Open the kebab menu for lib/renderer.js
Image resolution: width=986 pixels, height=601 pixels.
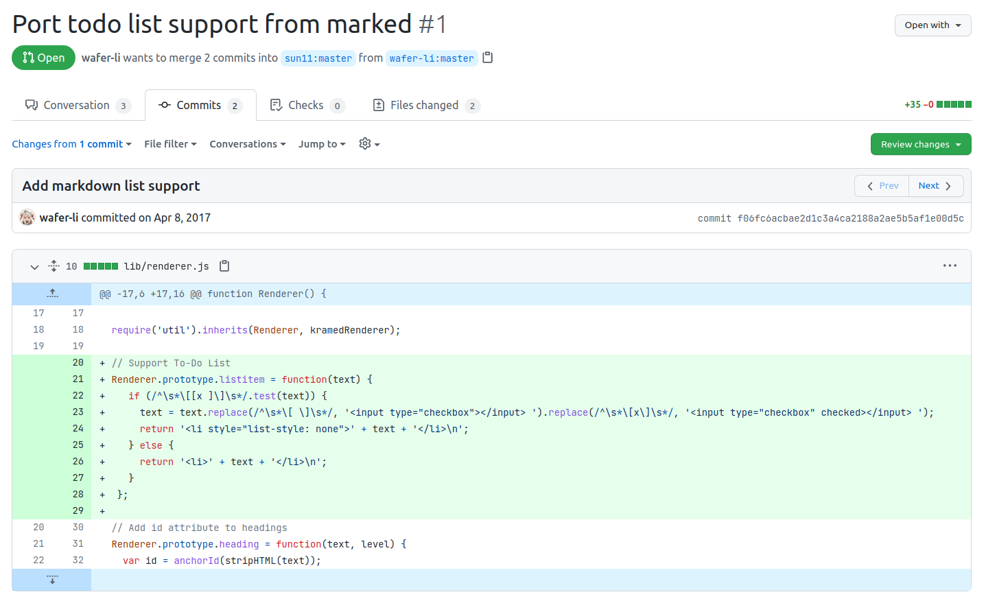coord(950,266)
